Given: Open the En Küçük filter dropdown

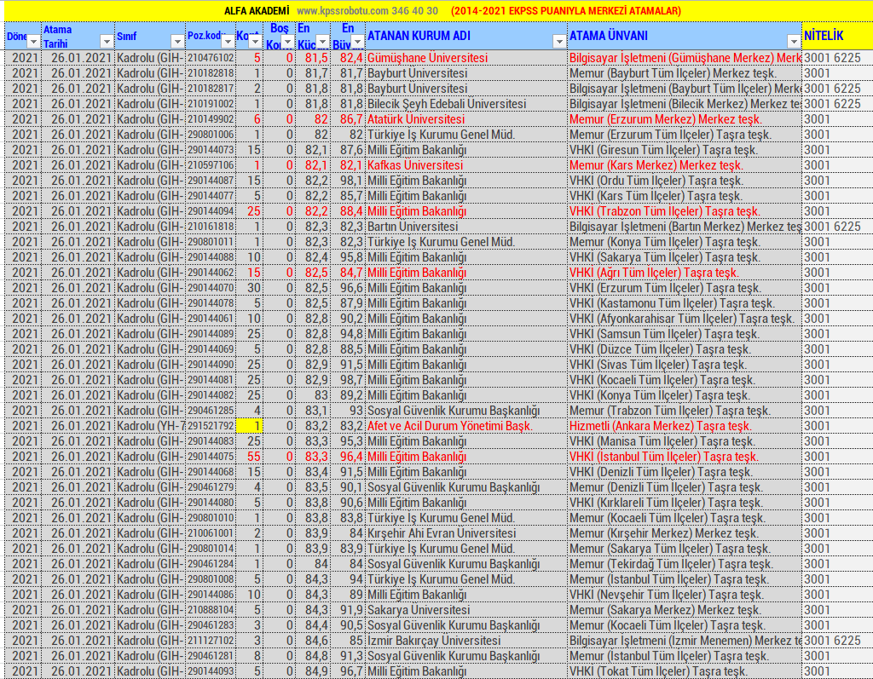Looking at the screenshot, I should [323, 42].
